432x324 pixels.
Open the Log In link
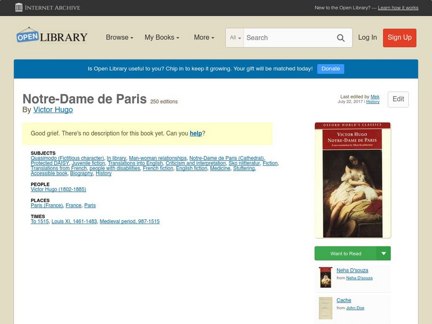(367, 38)
